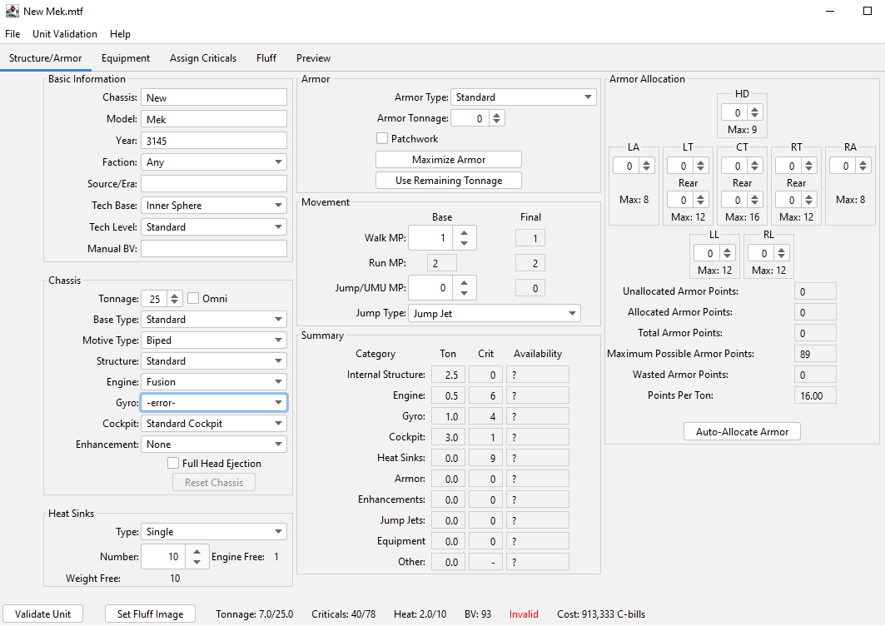Image resolution: width=885 pixels, height=626 pixels.
Task: Switch to the Equipment tab
Action: tap(125, 58)
